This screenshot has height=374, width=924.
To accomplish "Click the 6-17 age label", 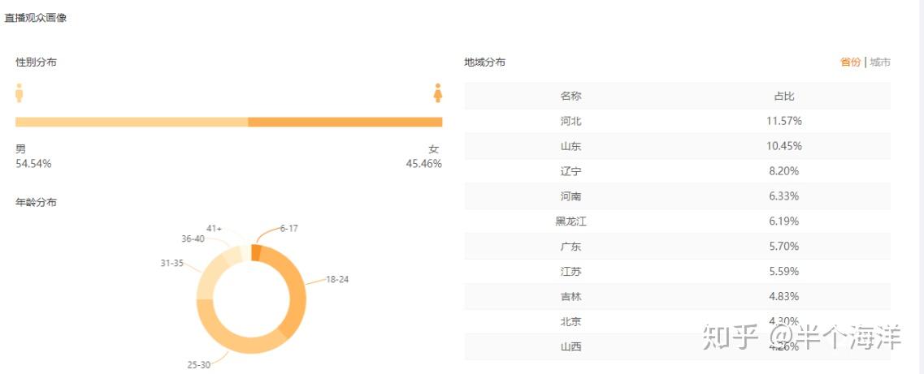I will click(x=289, y=229).
